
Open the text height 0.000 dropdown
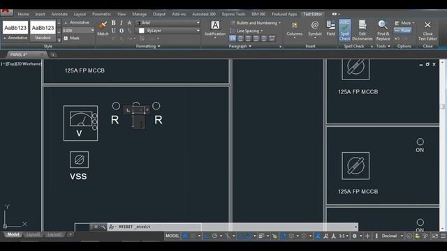78,31
